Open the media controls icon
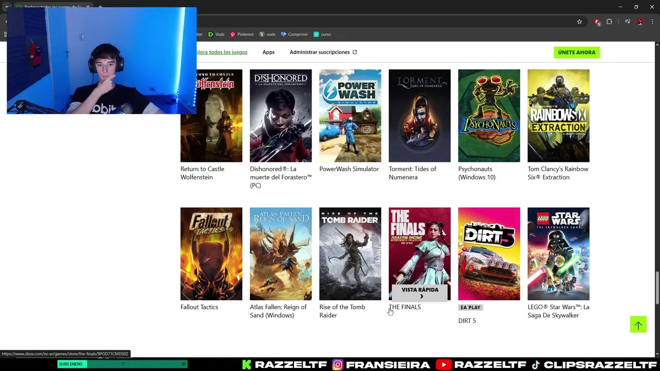Screen dimensions: 660x371 pos(628,22)
